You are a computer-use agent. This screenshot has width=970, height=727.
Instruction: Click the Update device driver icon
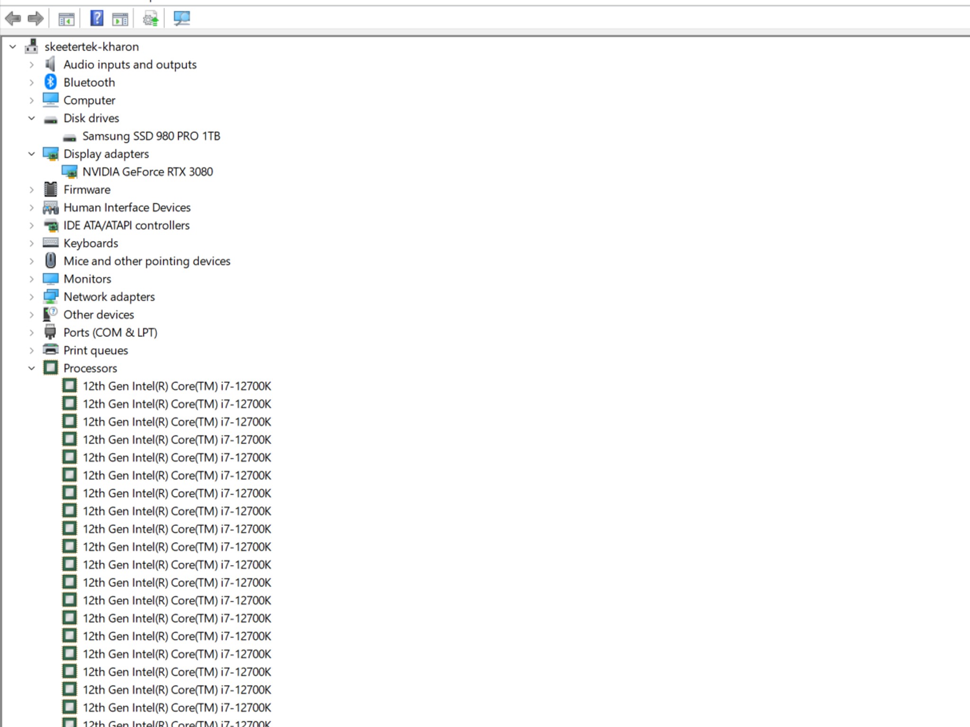(151, 19)
